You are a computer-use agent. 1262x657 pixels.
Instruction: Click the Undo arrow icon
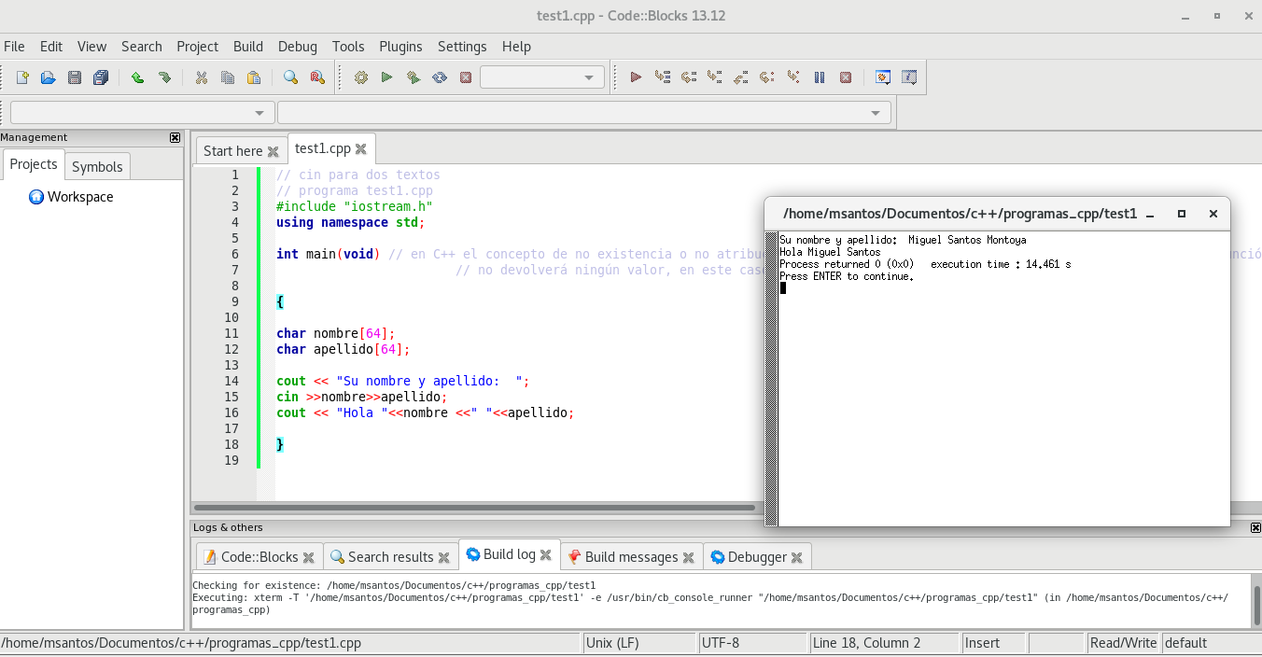tap(137, 77)
